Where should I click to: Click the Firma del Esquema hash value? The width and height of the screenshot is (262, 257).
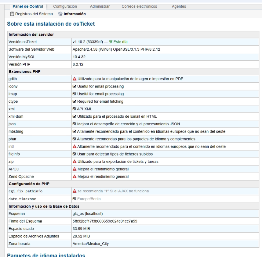(x=105, y=221)
